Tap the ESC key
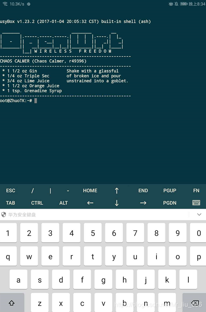The height and width of the screenshot is (312, 206). pyautogui.click(x=11, y=191)
